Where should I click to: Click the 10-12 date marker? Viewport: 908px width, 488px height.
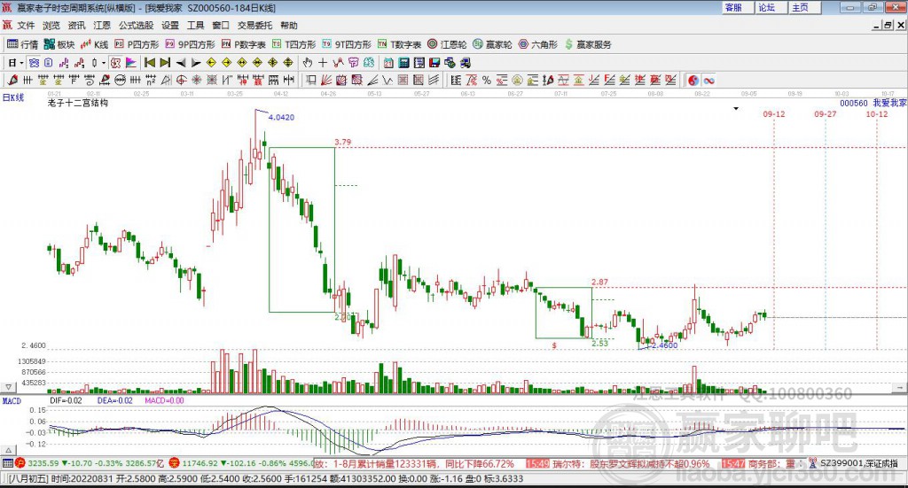pyautogui.click(x=877, y=114)
